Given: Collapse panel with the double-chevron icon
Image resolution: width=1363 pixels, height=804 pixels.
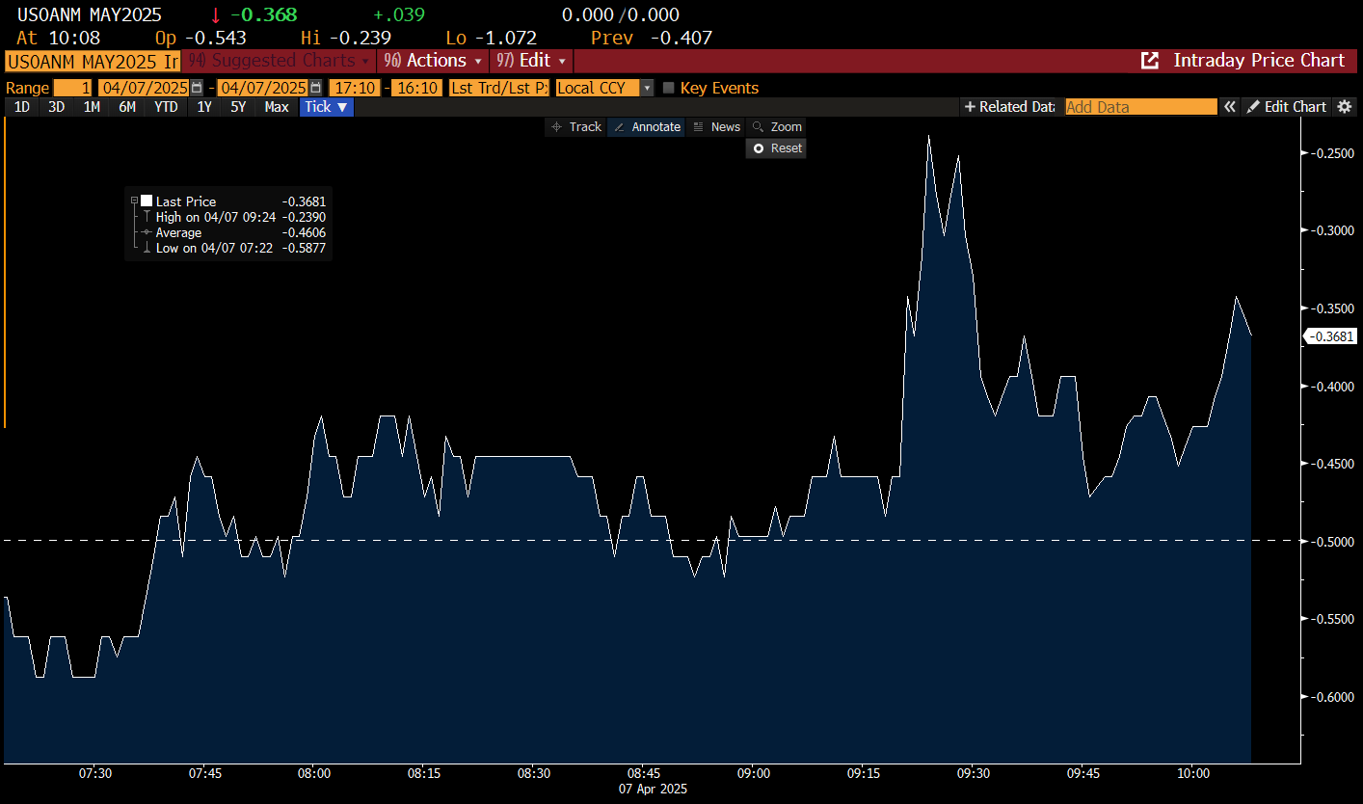Looking at the screenshot, I should tap(1230, 107).
